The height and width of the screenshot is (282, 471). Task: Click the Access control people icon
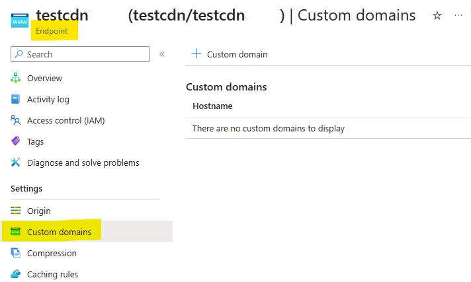16,120
